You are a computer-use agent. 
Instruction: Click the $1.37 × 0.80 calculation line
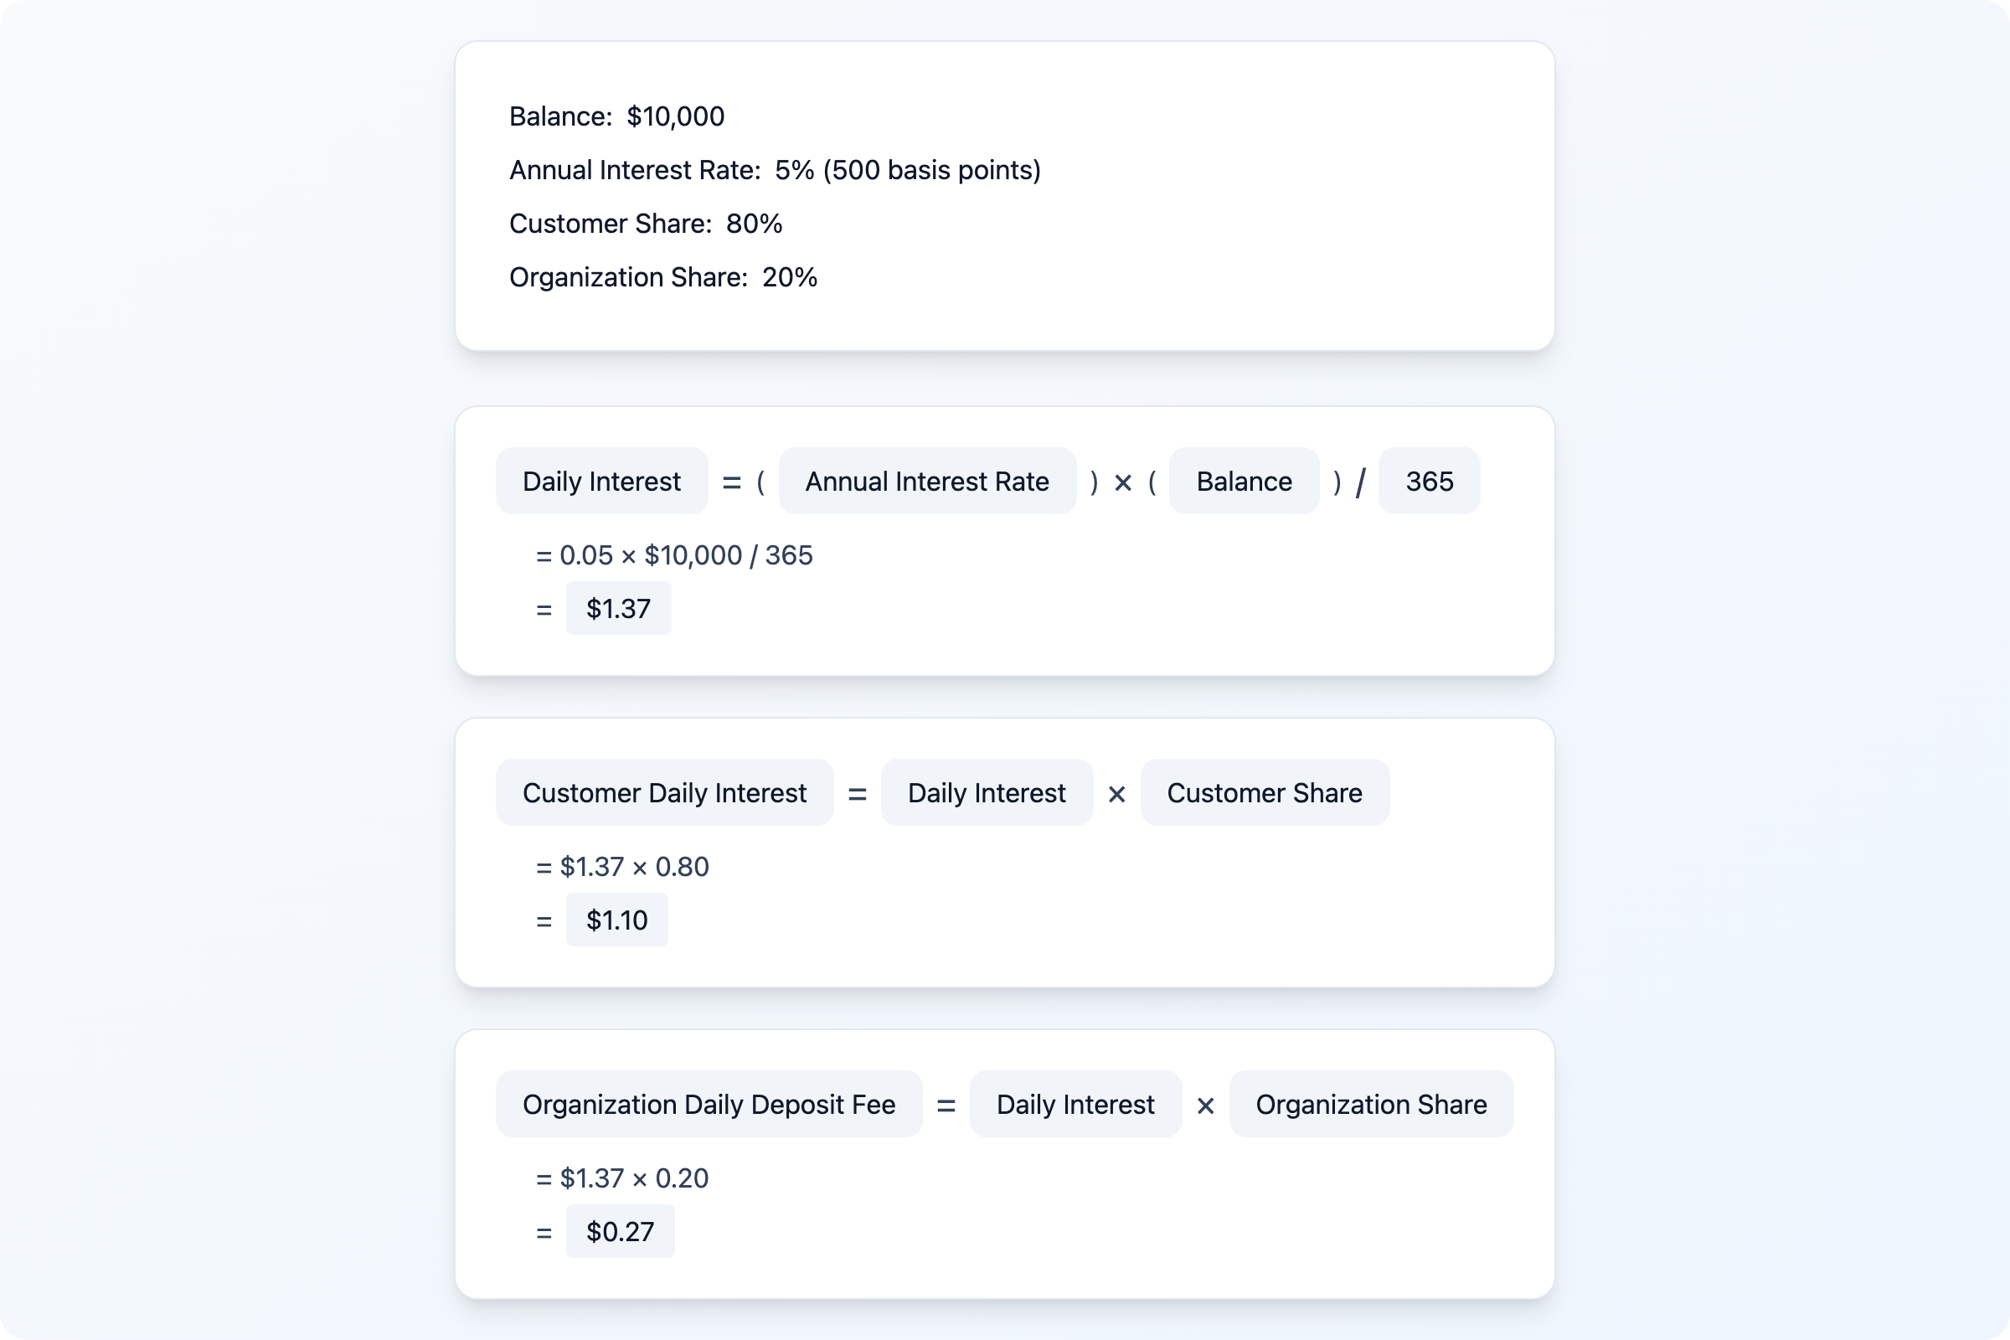pyautogui.click(x=622, y=867)
